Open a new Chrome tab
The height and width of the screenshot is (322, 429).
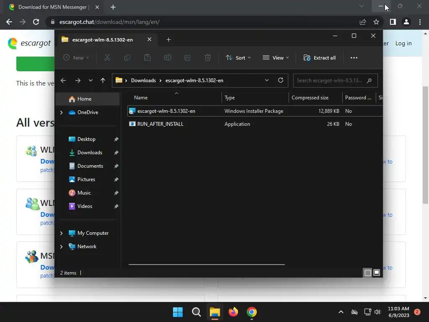[x=113, y=7]
